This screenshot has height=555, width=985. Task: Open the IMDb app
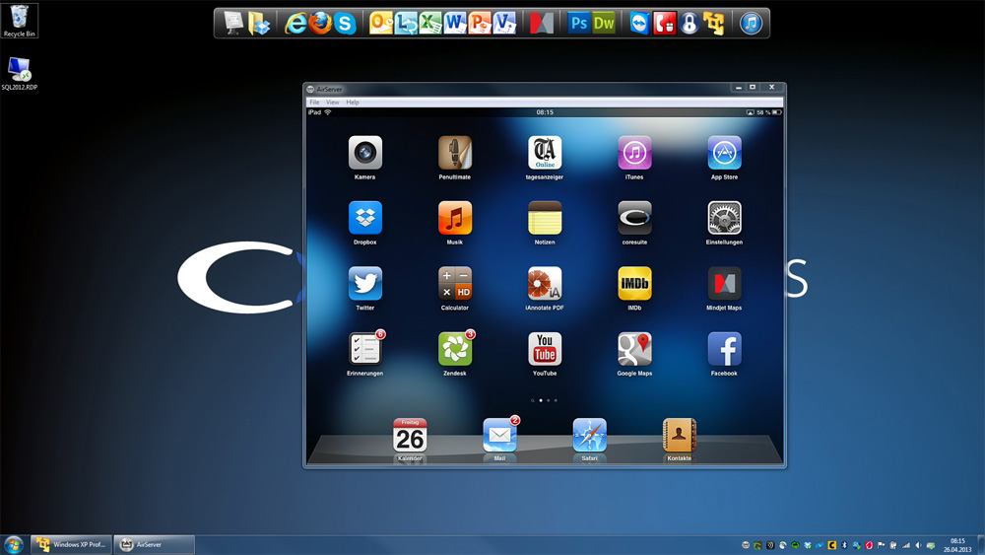click(634, 284)
